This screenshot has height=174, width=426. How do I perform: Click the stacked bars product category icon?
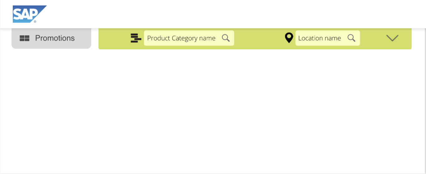(136, 38)
